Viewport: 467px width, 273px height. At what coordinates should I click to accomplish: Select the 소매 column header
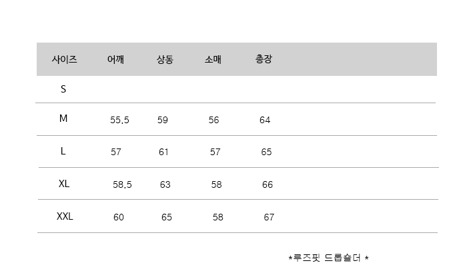(213, 59)
